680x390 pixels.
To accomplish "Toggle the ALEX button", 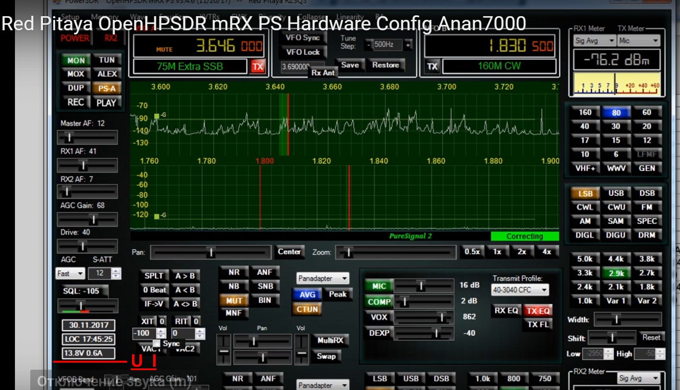I will point(107,74).
